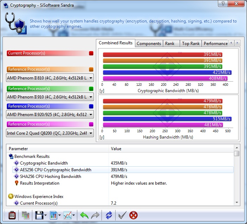Click the Benchmark Results shield icon

pos(11,156)
